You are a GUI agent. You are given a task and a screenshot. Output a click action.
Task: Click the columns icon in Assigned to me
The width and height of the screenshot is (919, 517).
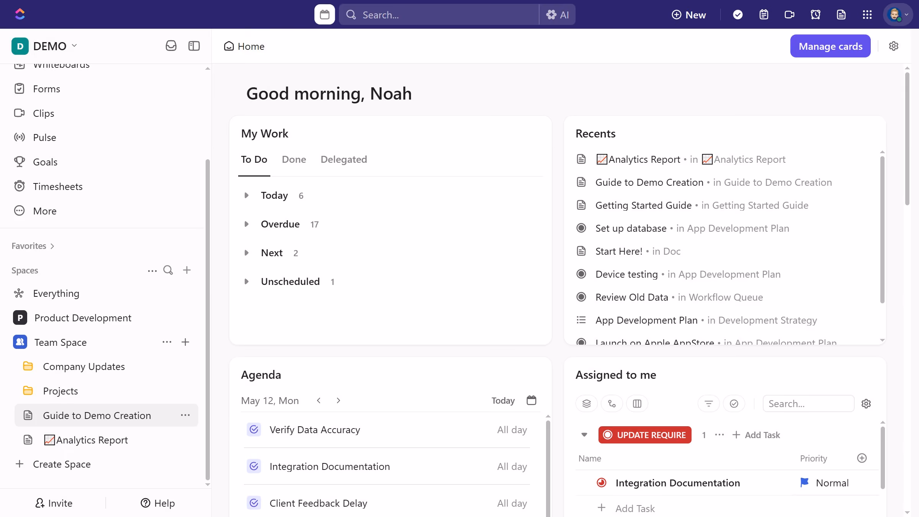[637, 404]
